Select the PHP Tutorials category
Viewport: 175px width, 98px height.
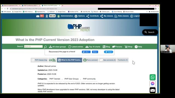coord(55,79)
